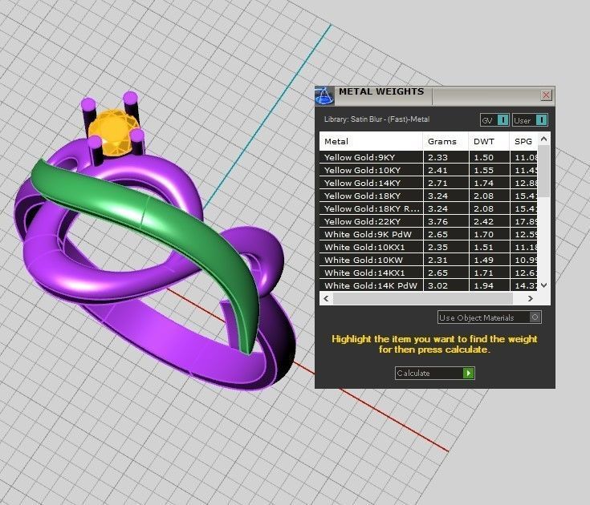Enable Use Object Materials option
The image size is (590, 505).
coord(535,317)
